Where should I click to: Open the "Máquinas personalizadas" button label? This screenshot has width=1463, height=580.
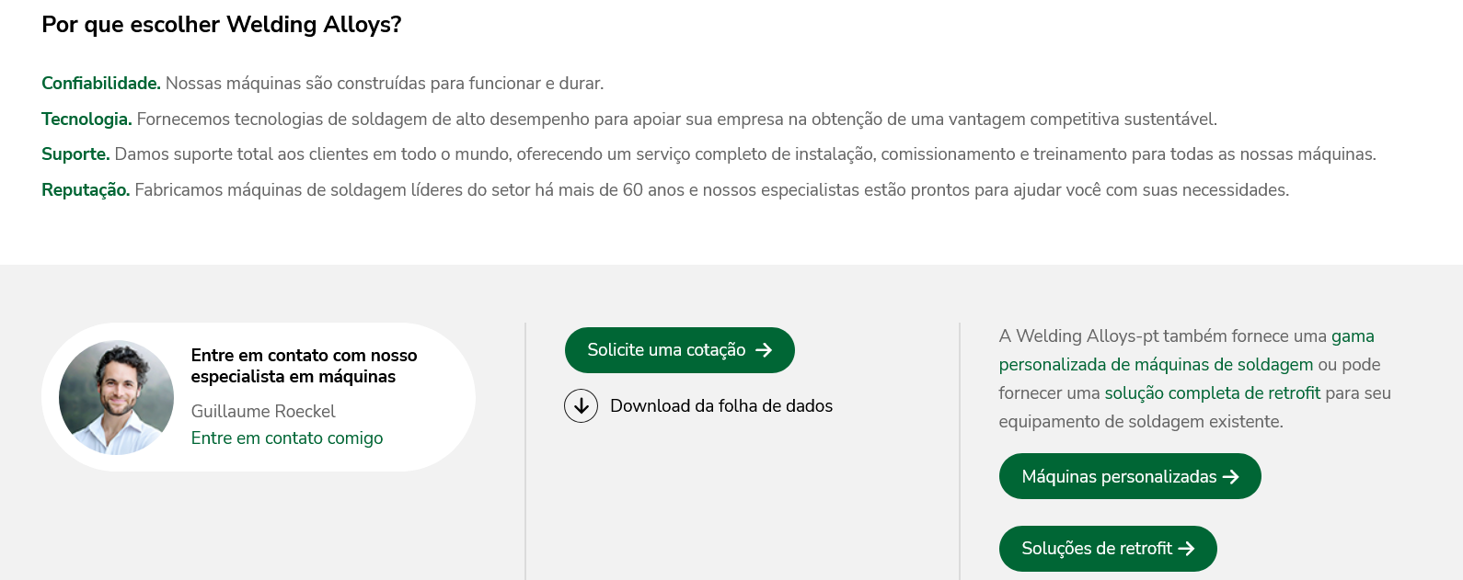[1119, 477]
